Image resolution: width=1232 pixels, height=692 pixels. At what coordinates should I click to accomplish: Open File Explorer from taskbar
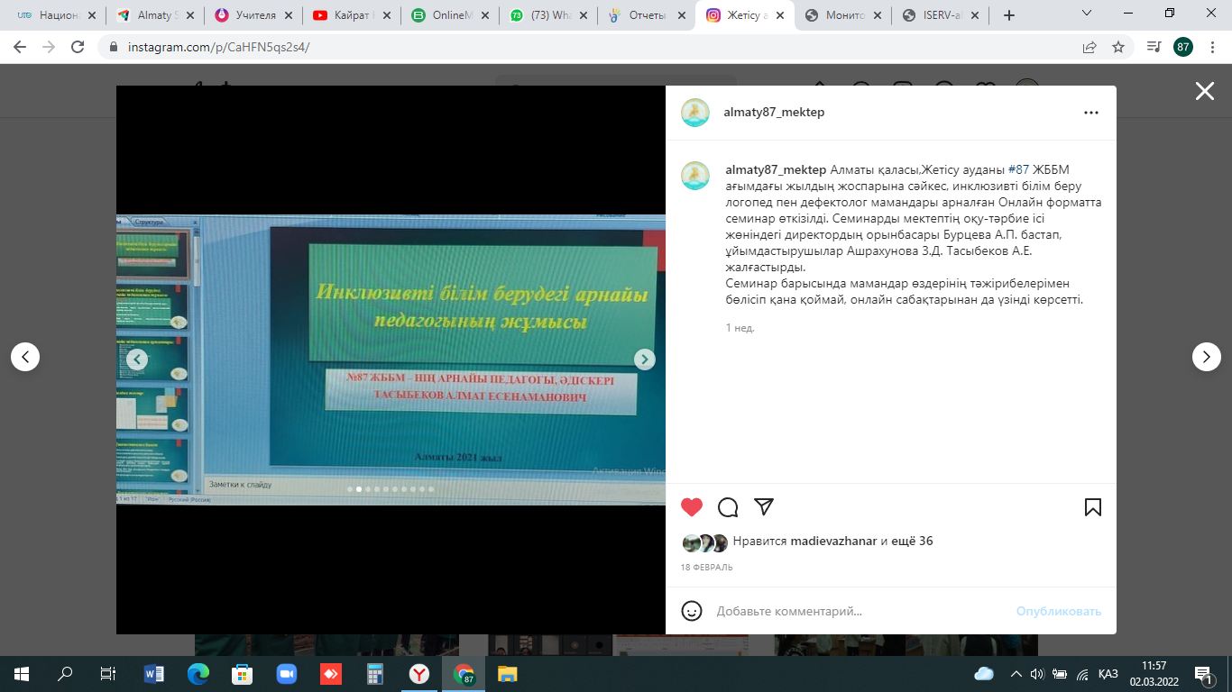tap(508, 674)
